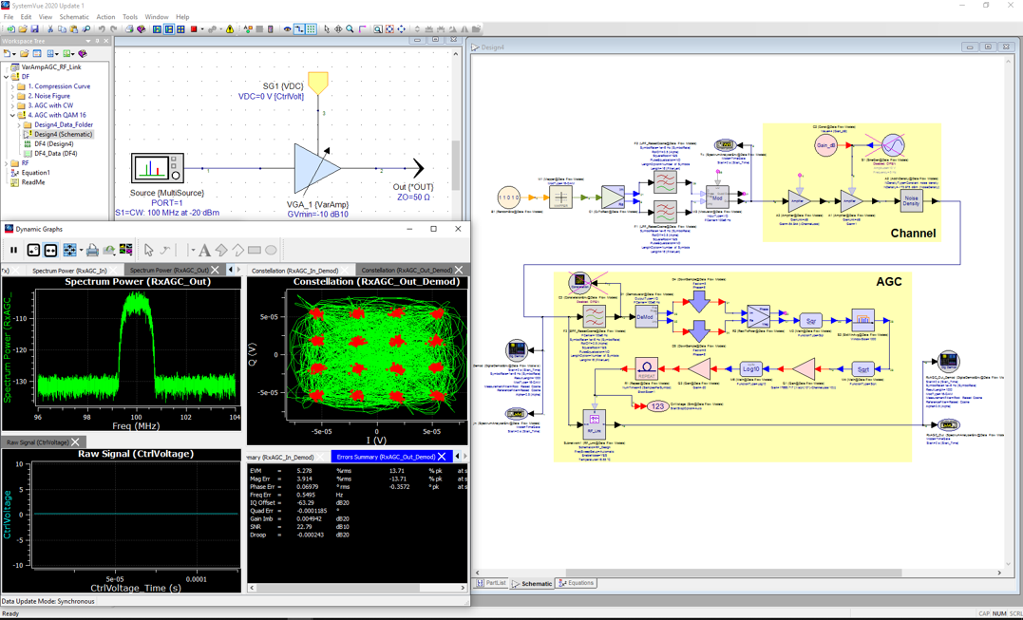Click the Paste icon in the toolbar
This screenshot has height=620, width=1023.
tap(73, 29)
